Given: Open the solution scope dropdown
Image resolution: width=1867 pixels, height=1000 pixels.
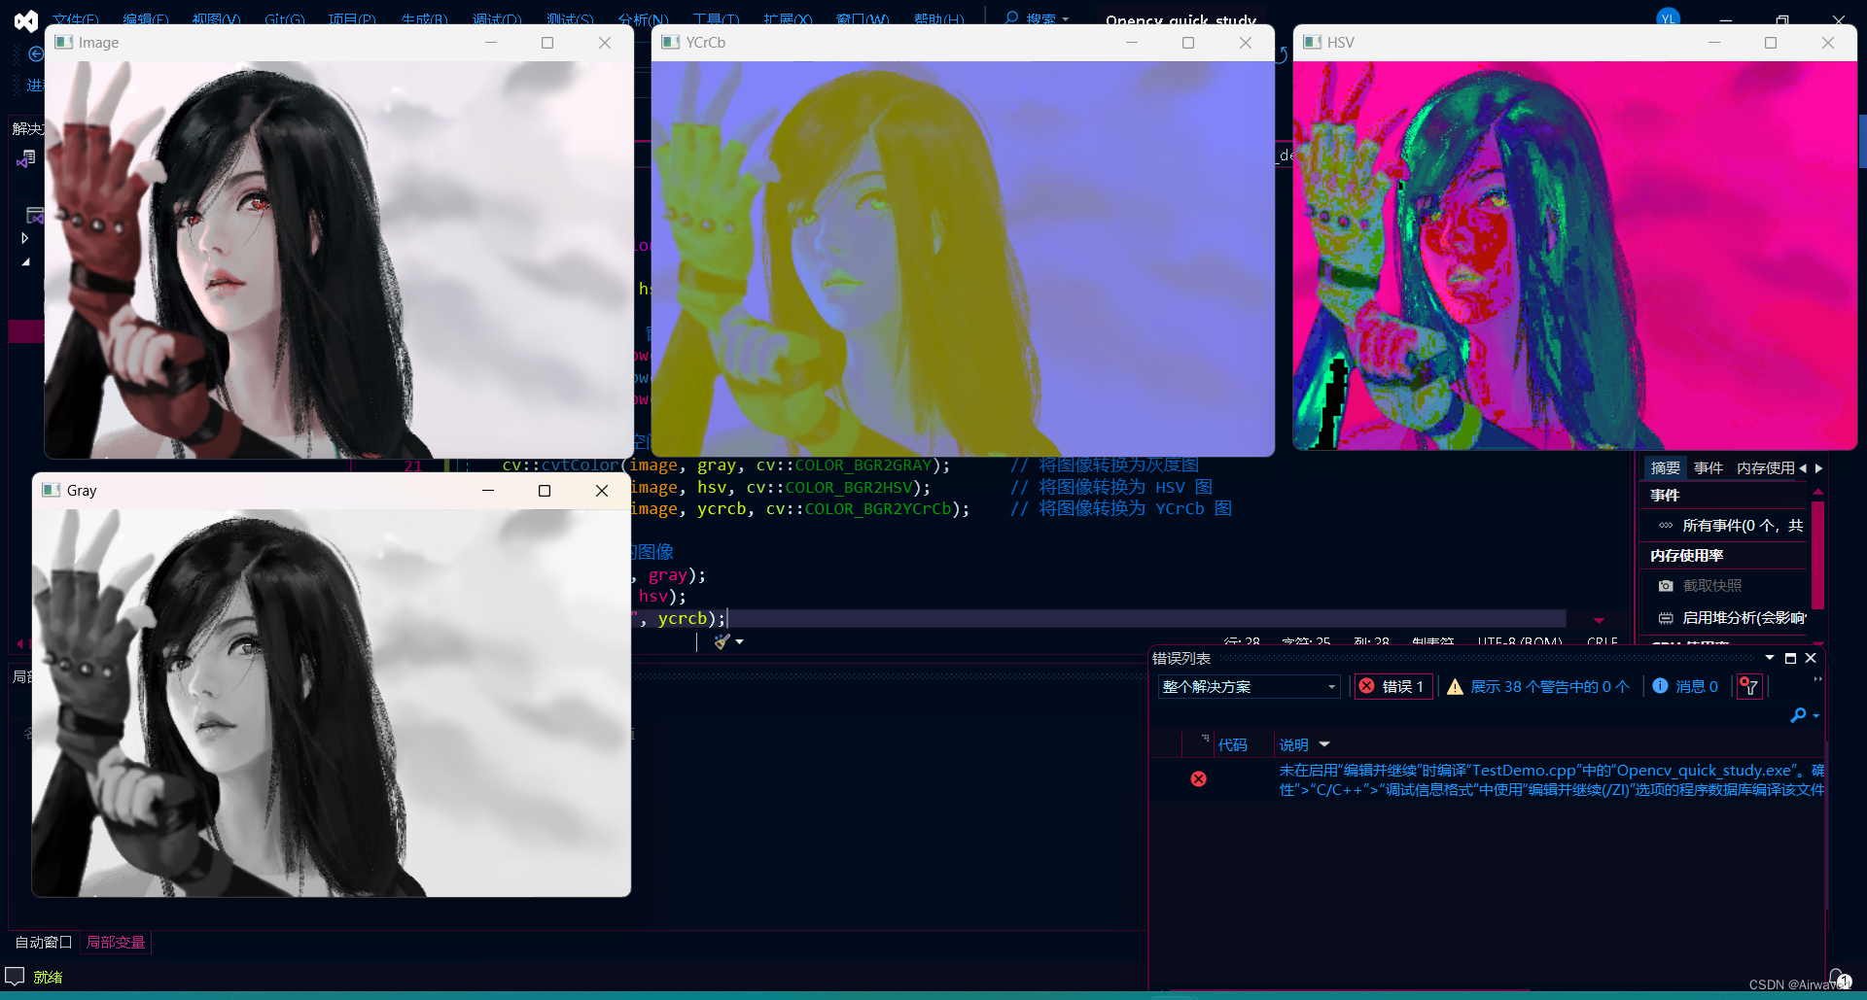Looking at the screenshot, I should pos(1249,686).
